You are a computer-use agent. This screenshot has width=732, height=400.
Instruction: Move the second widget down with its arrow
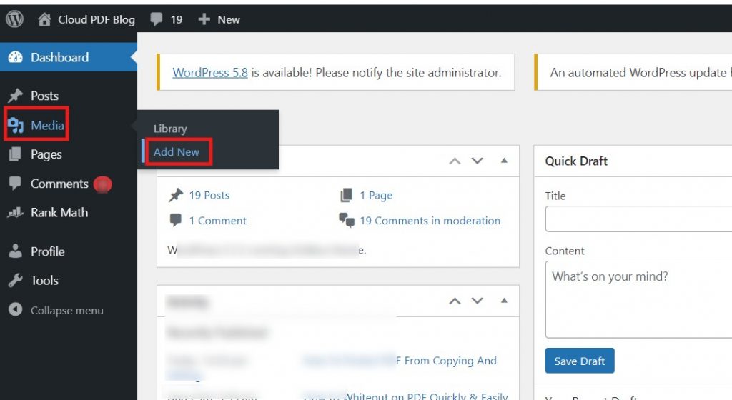pos(477,301)
